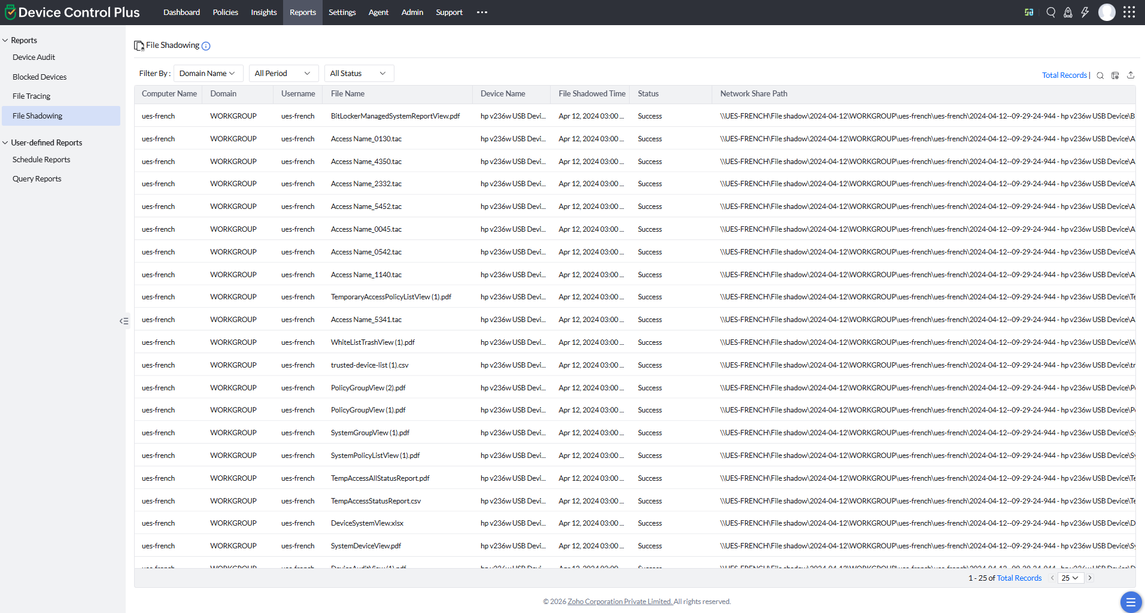
Task: Open quick links lightning bolt icon
Action: [1085, 12]
